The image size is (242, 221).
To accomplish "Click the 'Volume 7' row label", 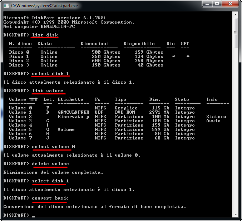I will [20, 138].
